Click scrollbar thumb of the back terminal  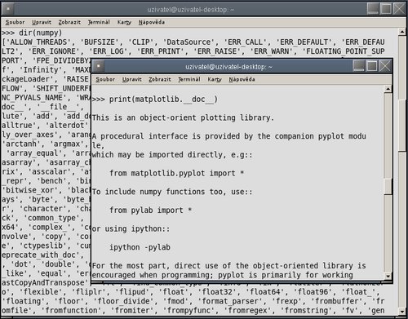point(402,125)
